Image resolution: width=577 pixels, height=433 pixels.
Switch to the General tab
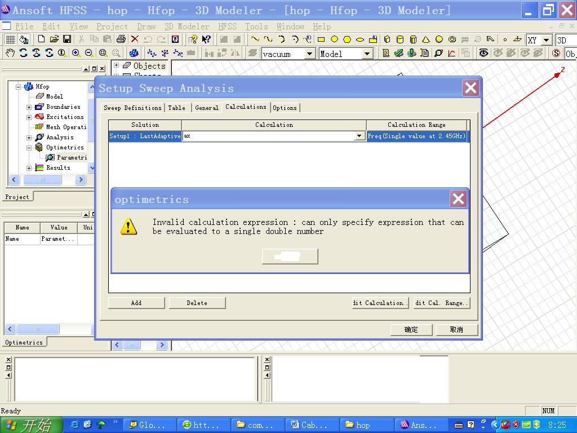tap(207, 108)
